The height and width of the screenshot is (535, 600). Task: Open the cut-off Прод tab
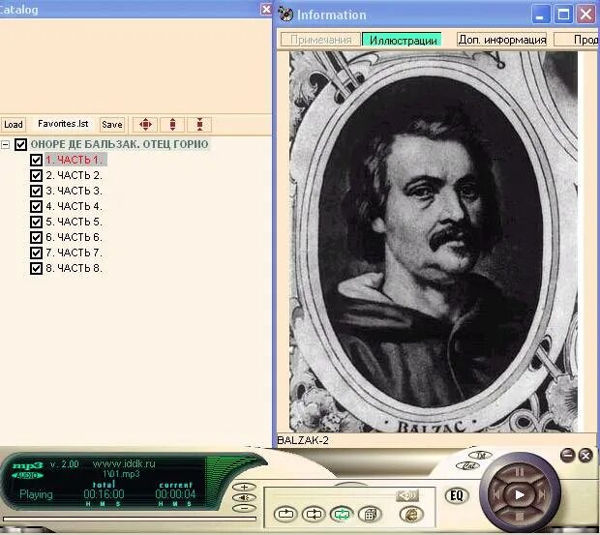pyautogui.click(x=577, y=40)
